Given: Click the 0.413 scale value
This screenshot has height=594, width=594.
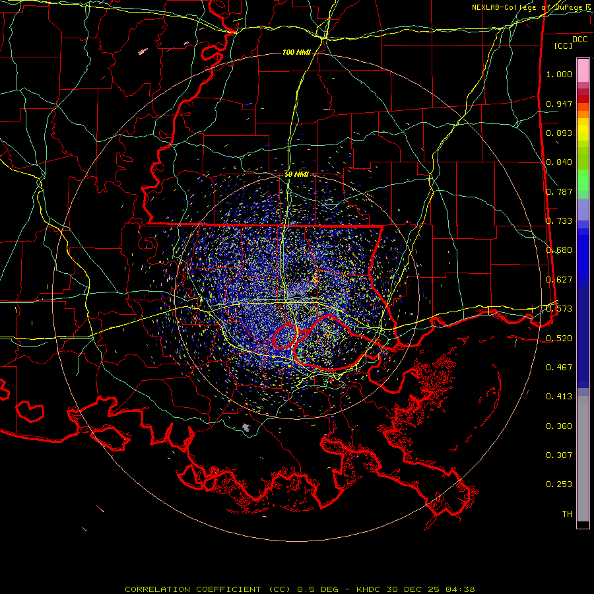Looking at the screenshot, I should 559,397.
